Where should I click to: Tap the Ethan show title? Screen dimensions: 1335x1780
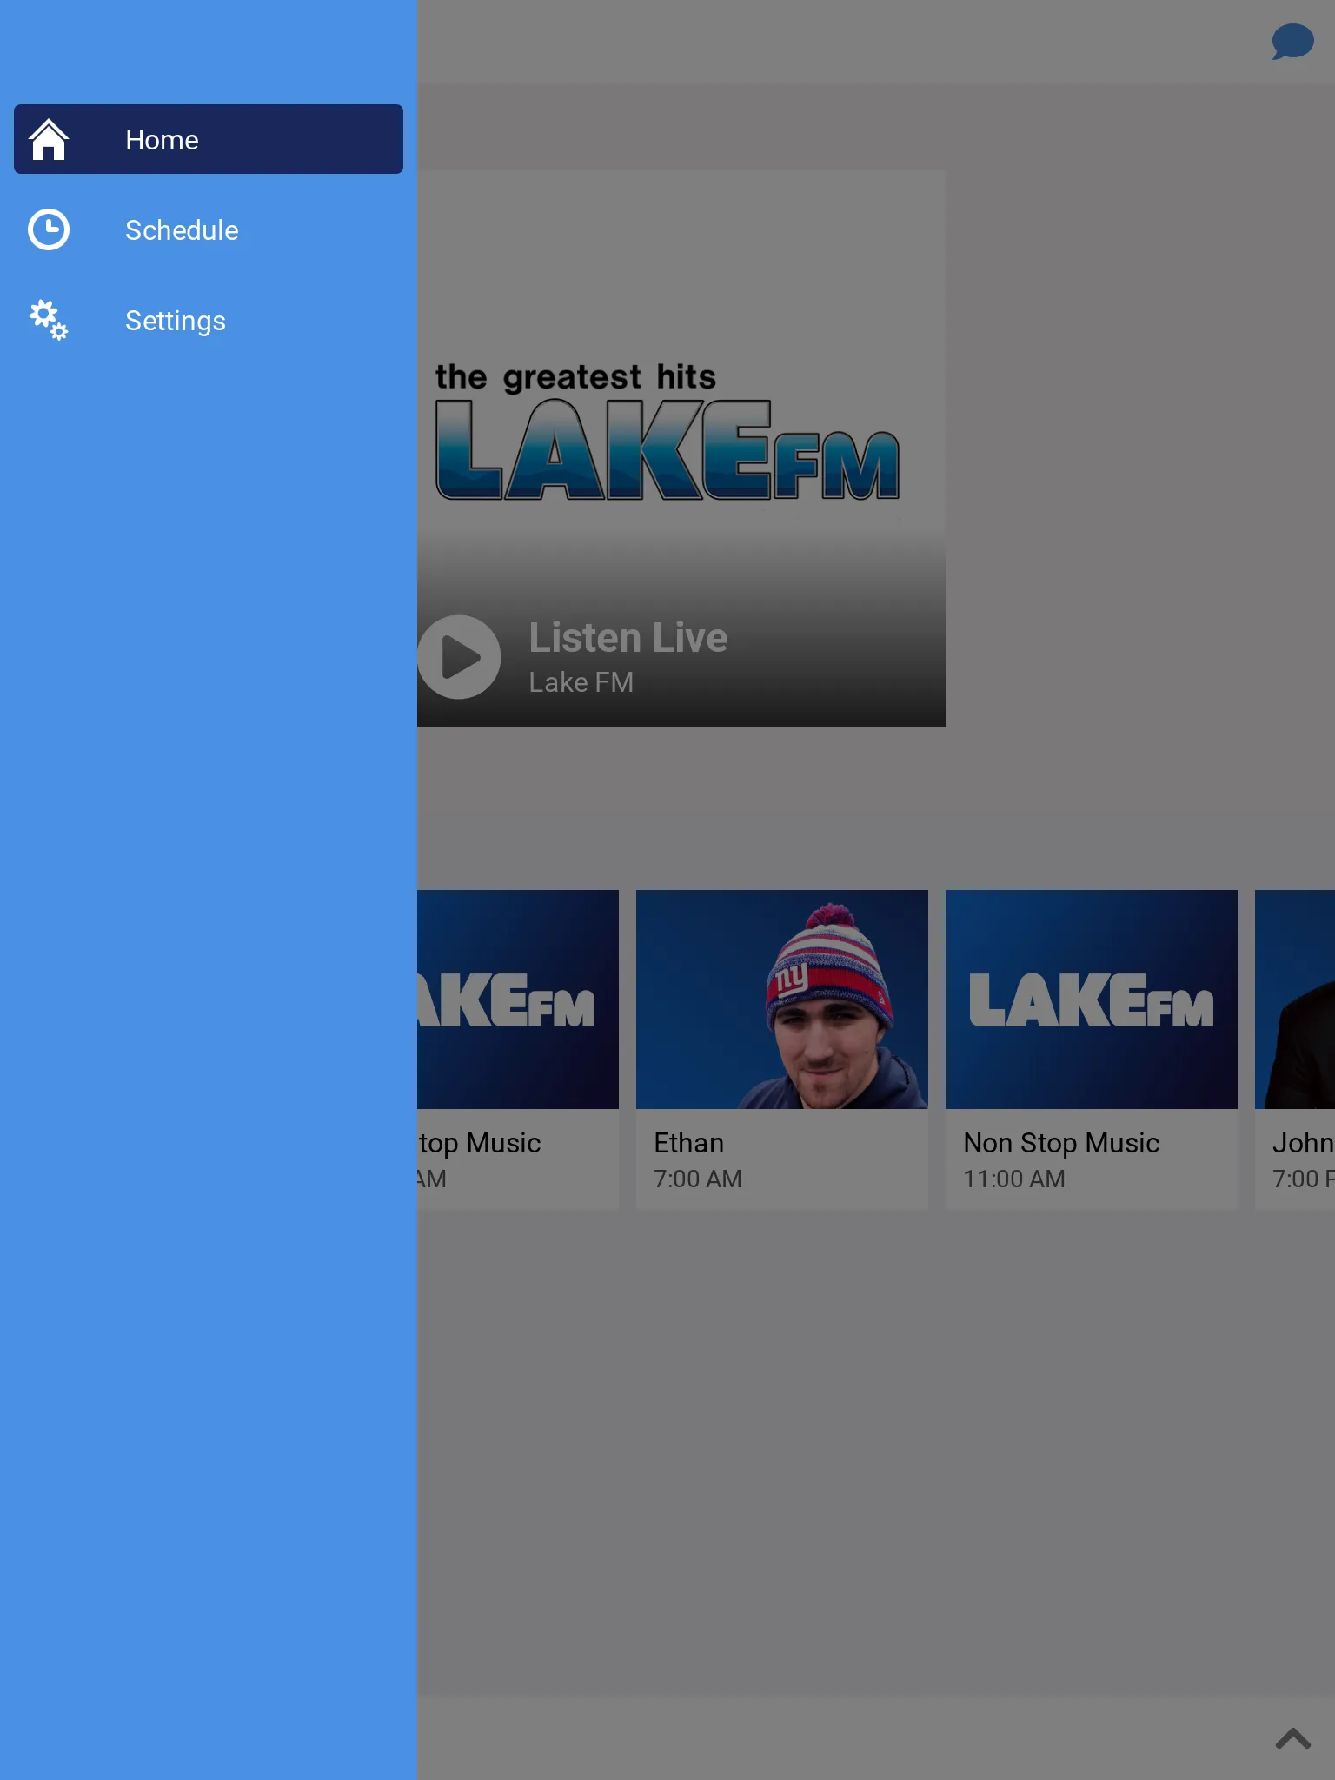coord(689,1143)
